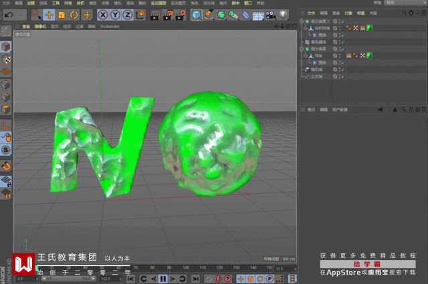The height and width of the screenshot is (284, 428).
Task: Toggle the Y axis lock
Action: coord(115,15)
